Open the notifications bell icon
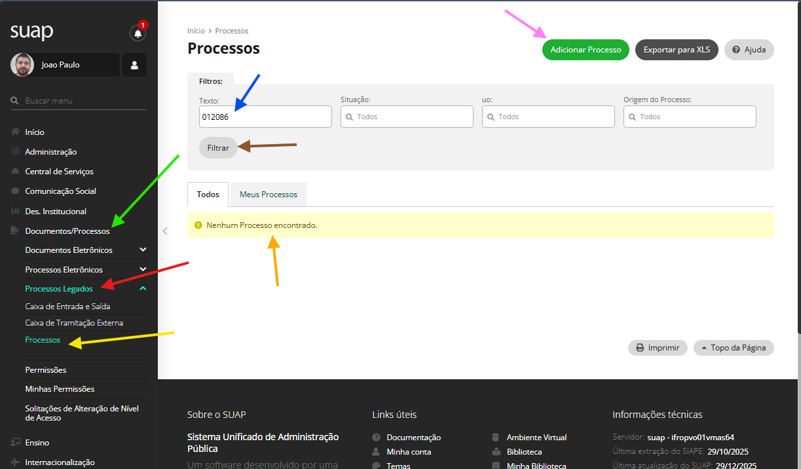This screenshot has width=801, height=469. pos(138,33)
